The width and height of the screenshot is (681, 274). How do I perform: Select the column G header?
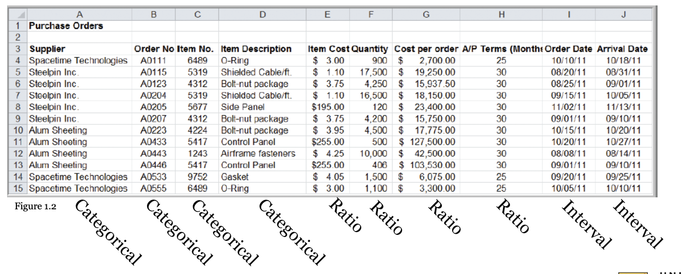pos(425,14)
